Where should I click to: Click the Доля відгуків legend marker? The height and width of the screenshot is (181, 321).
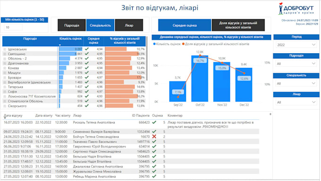[x=184, y=44]
